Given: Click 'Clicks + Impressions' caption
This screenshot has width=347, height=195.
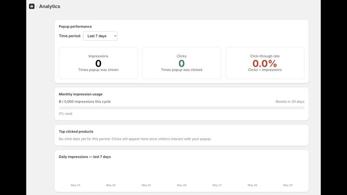Looking at the screenshot, I should [265, 70].
